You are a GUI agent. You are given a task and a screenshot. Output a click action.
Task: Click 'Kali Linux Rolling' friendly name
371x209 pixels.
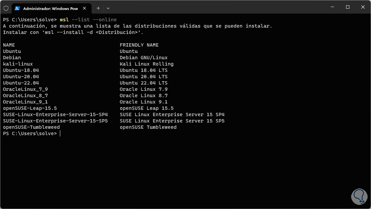147,64
